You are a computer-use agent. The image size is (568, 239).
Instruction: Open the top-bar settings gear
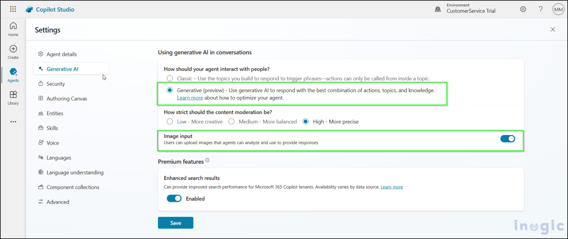523,9
